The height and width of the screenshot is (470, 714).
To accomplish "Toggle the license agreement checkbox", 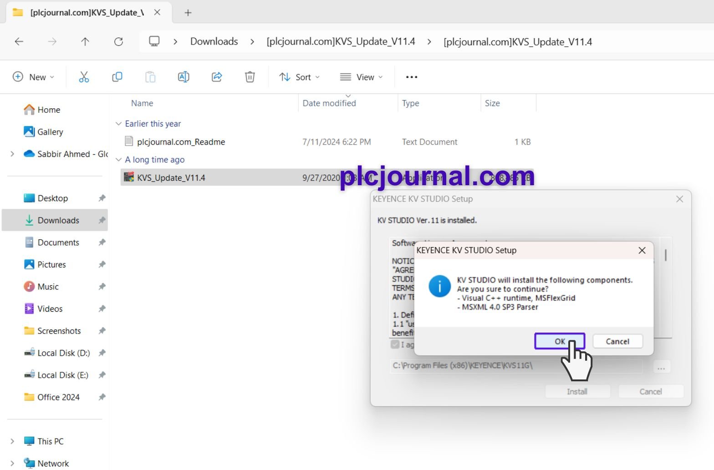I will pyautogui.click(x=395, y=344).
